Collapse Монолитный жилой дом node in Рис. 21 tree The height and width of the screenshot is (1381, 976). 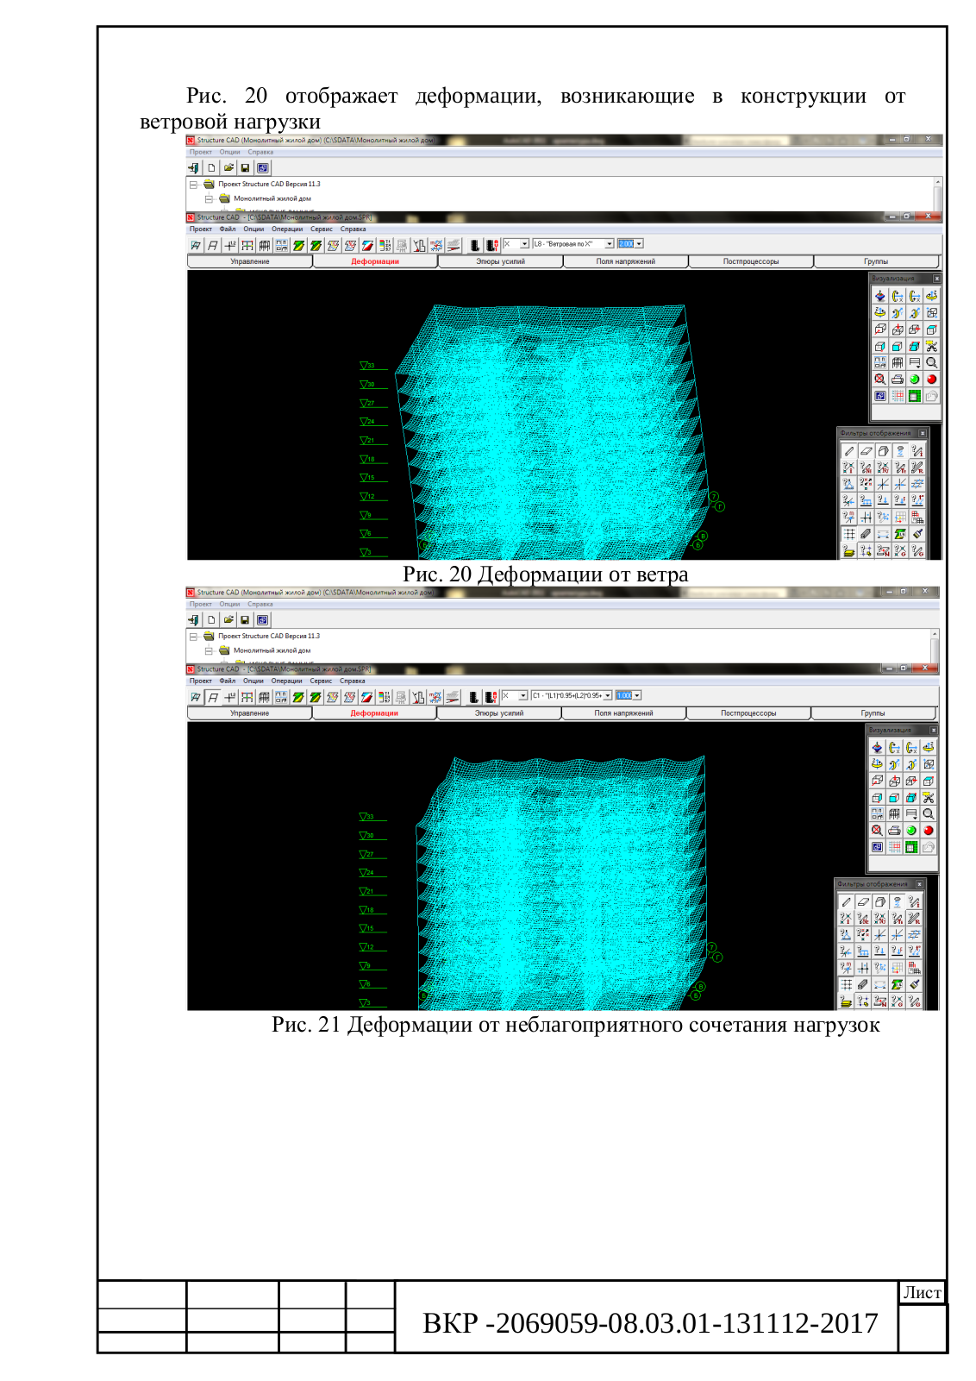209,651
